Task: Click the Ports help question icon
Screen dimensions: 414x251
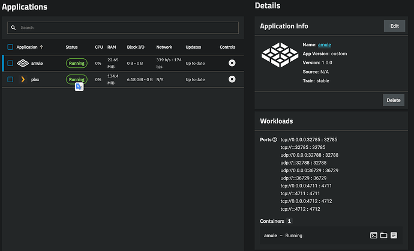Action: pyautogui.click(x=275, y=139)
